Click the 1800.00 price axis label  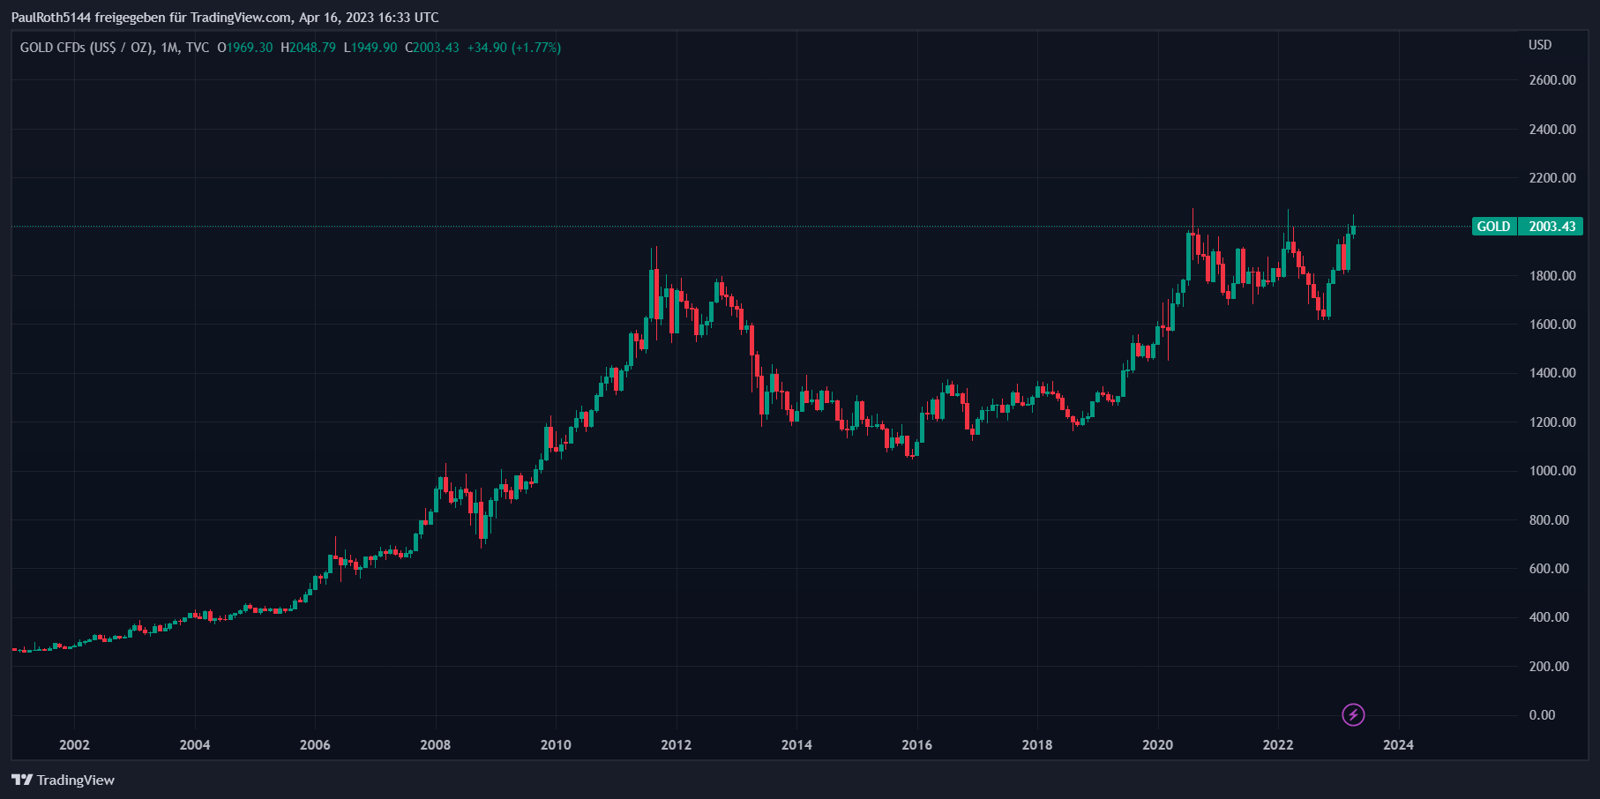(x=1552, y=276)
